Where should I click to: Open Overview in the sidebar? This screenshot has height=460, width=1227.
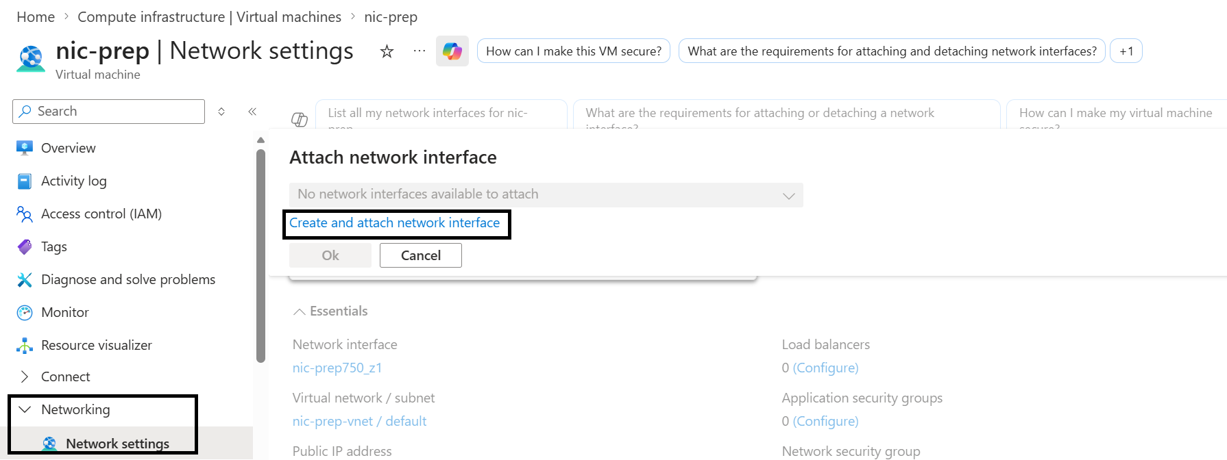(69, 148)
